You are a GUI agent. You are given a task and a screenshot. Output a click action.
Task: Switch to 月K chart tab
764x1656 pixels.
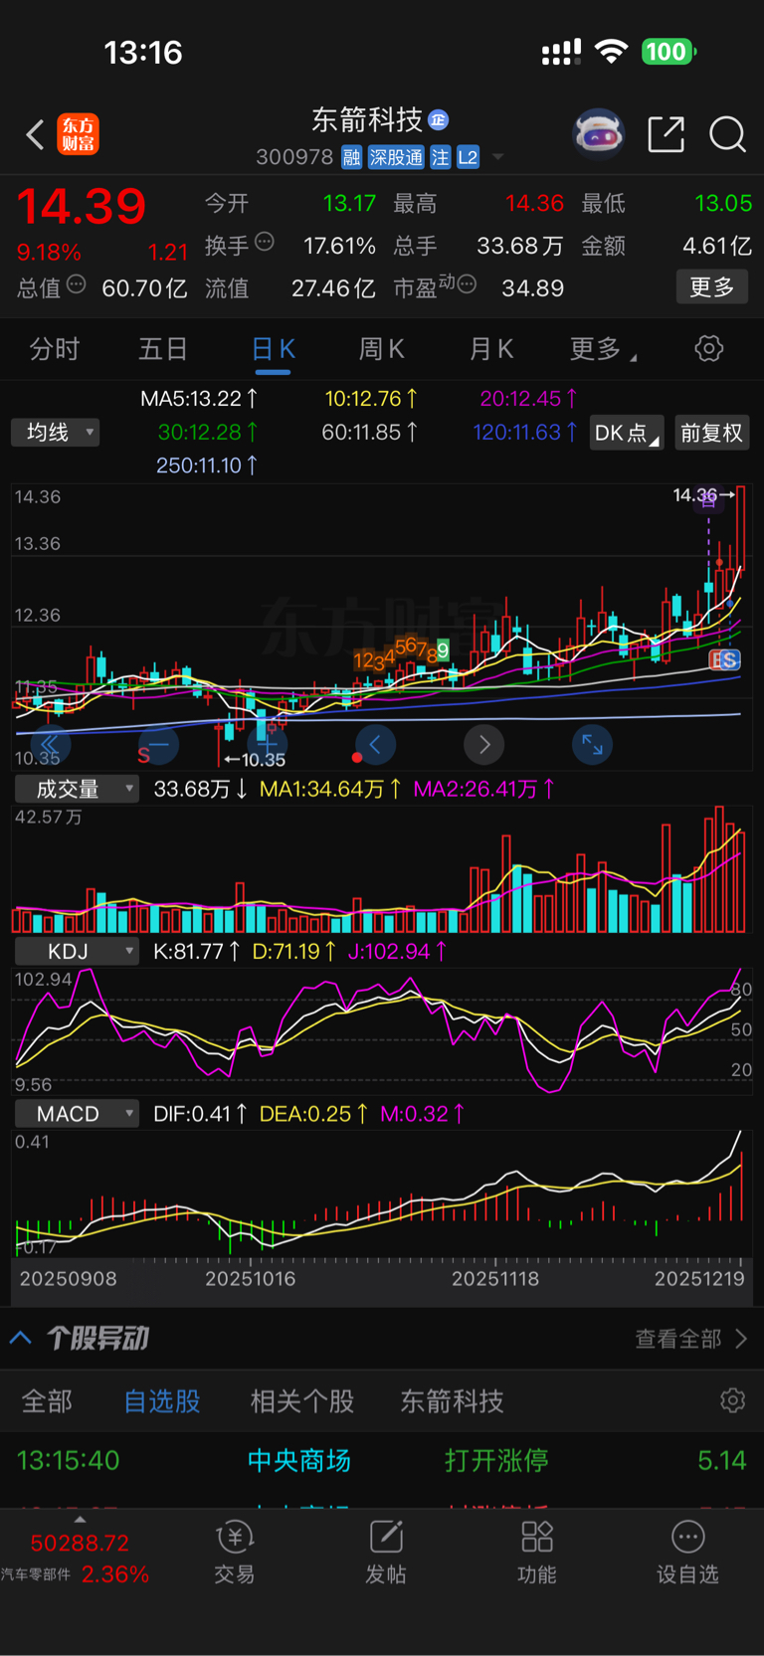(x=490, y=349)
